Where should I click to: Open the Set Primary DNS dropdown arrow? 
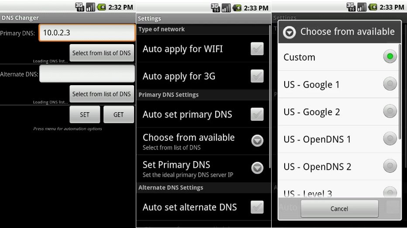(x=257, y=168)
